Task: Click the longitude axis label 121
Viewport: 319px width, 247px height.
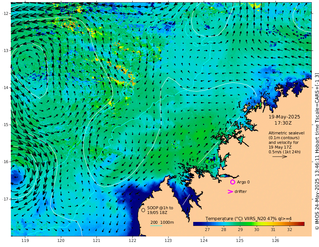Action: [97, 240]
